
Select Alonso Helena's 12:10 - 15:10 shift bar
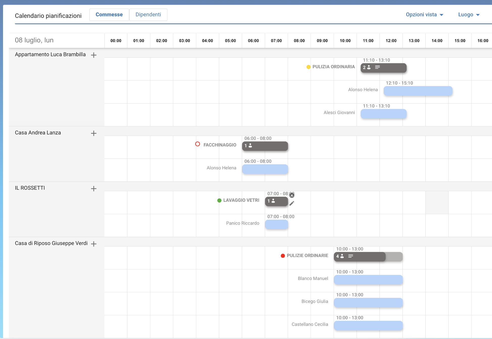coord(418,91)
